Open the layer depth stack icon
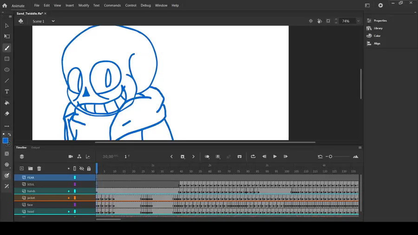This screenshot has height=235, width=418. [22, 157]
